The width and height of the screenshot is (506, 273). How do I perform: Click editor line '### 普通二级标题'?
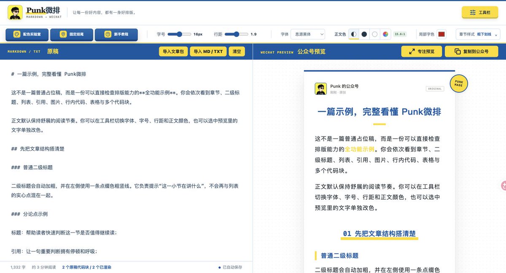pos(32,167)
